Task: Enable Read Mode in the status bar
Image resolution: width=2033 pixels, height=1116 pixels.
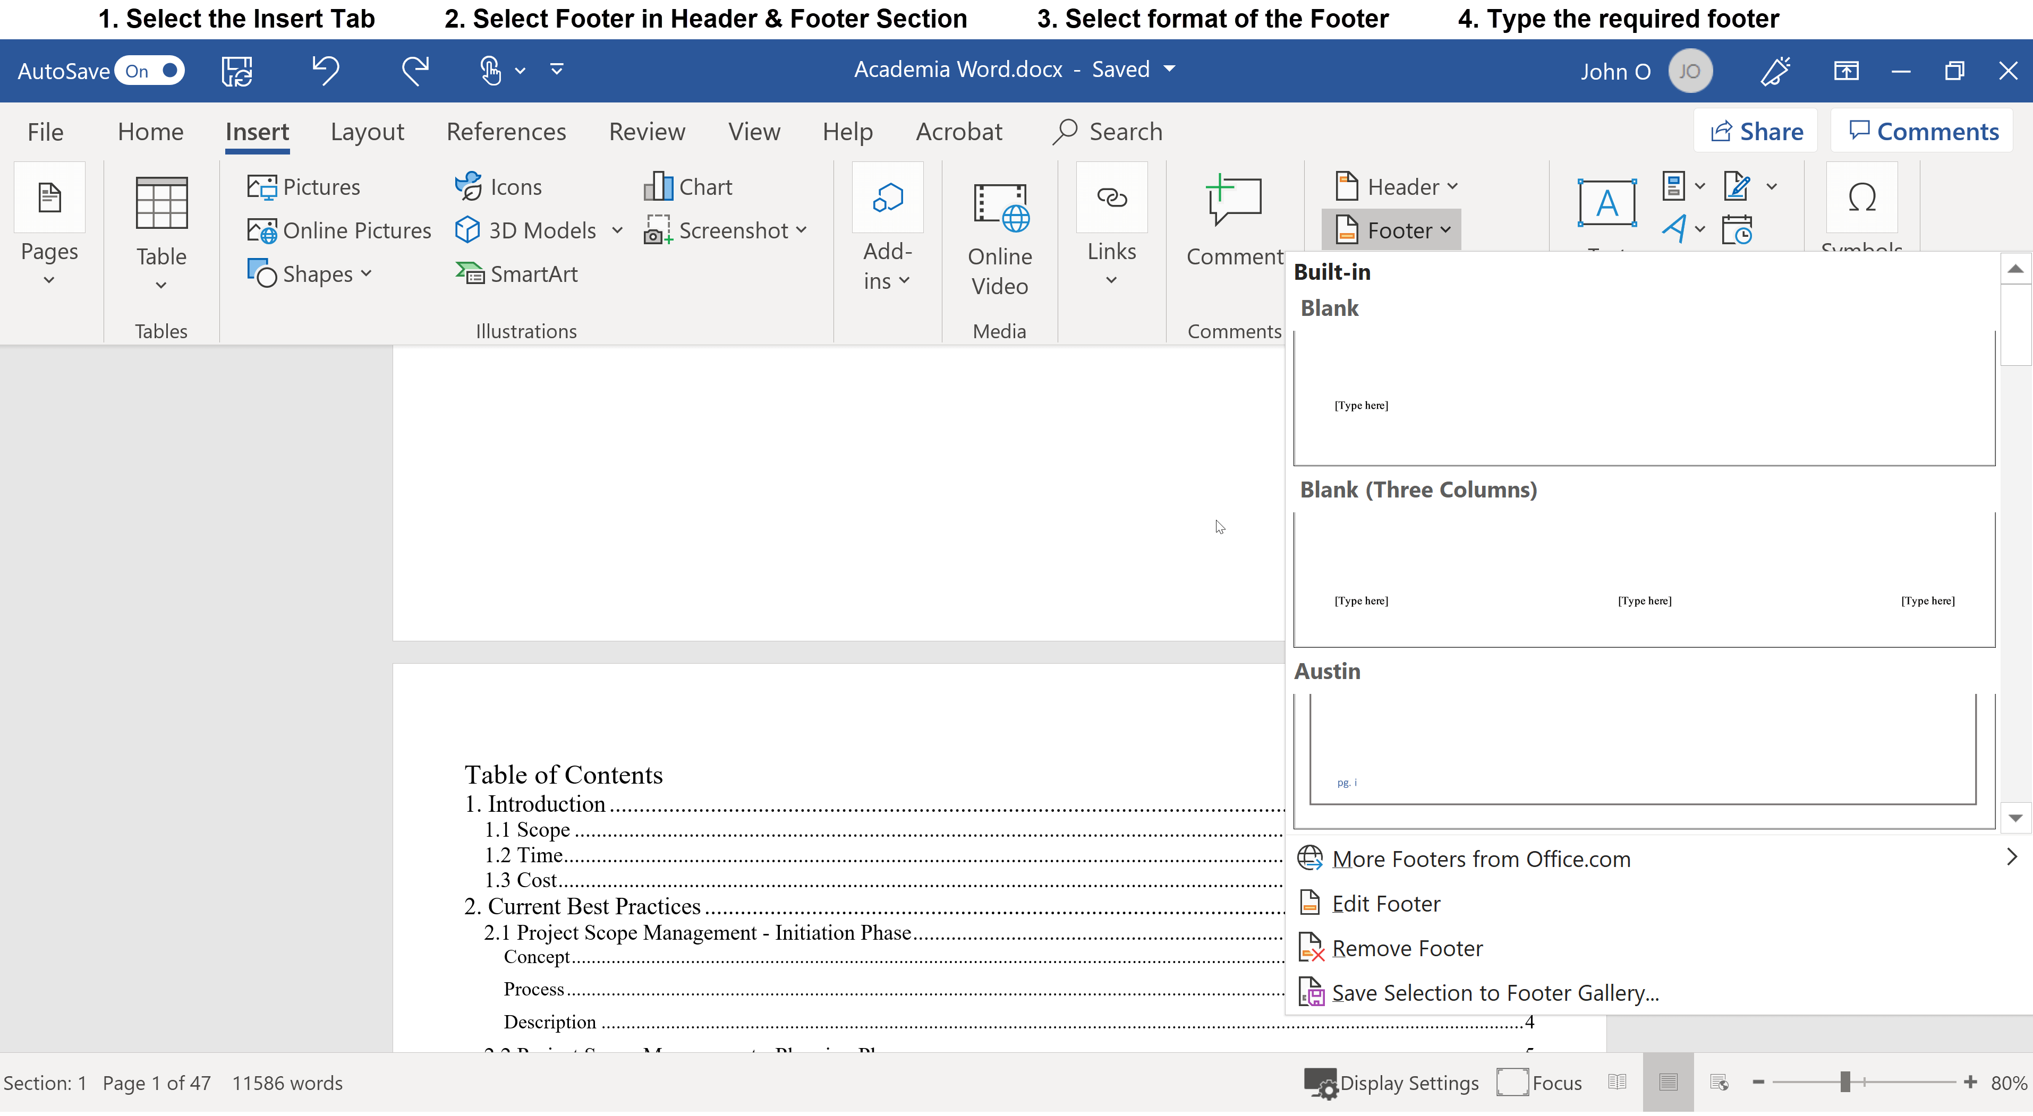Action: coord(1617,1082)
